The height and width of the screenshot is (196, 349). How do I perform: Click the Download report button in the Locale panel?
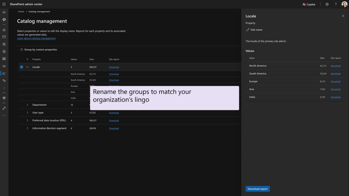(257, 189)
